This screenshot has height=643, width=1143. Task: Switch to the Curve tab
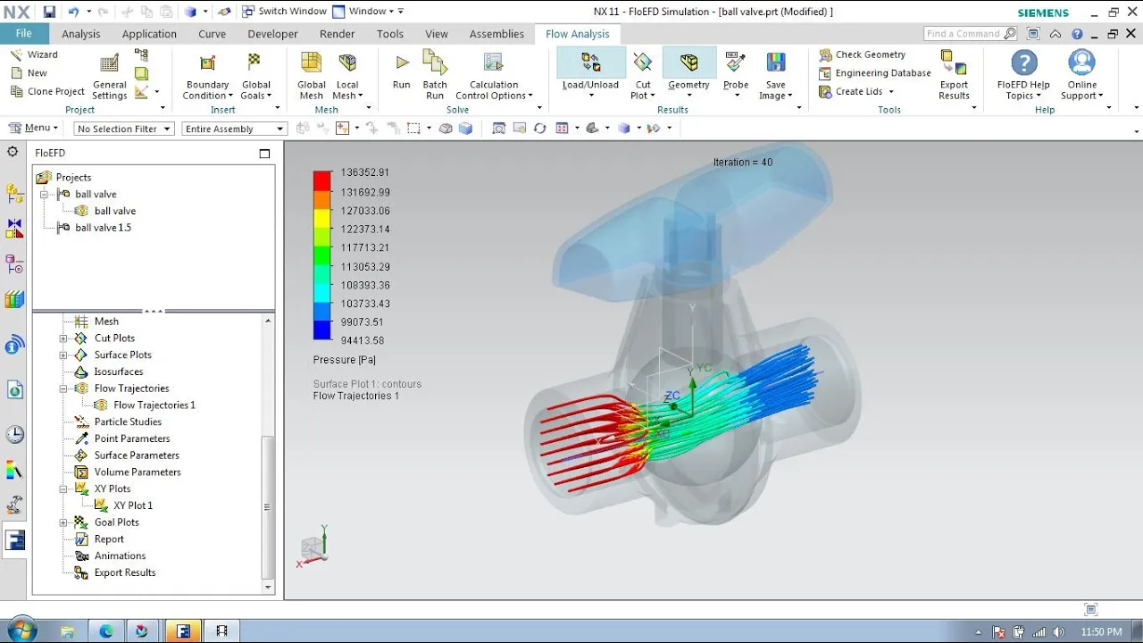(212, 34)
